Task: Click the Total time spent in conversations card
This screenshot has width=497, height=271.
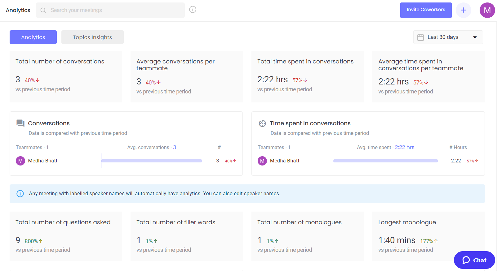Action: [x=308, y=76]
